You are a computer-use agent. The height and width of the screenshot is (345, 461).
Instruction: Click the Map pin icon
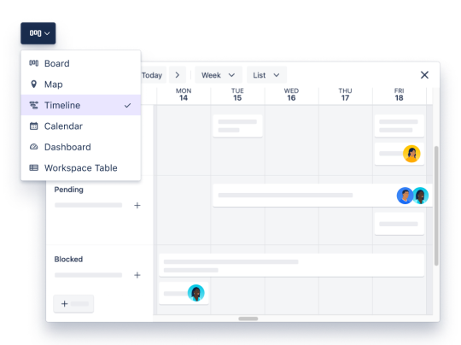[x=34, y=85]
